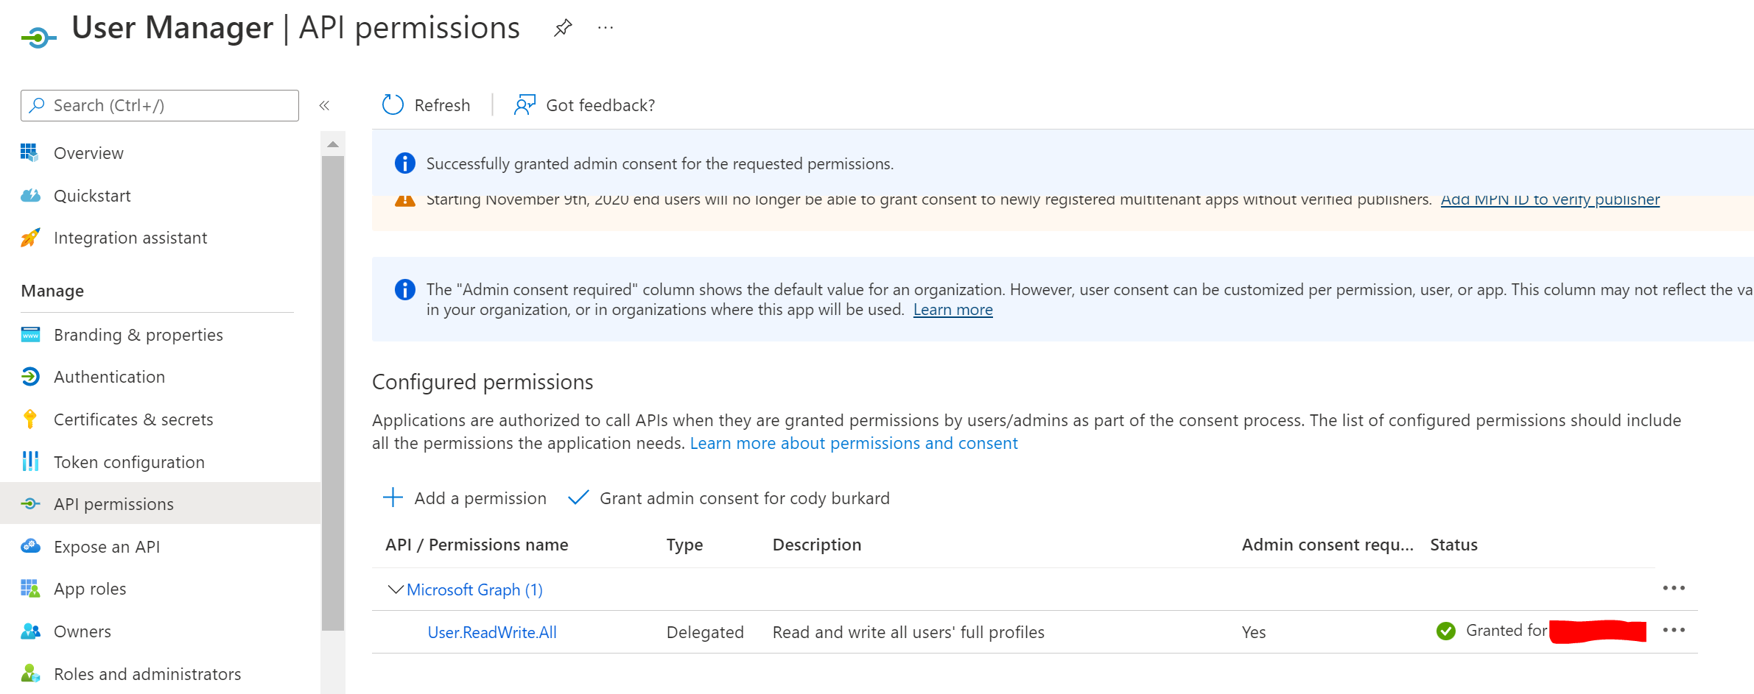
Task: Click the Certificates & secrets key icon
Action: [x=30, y=419]
